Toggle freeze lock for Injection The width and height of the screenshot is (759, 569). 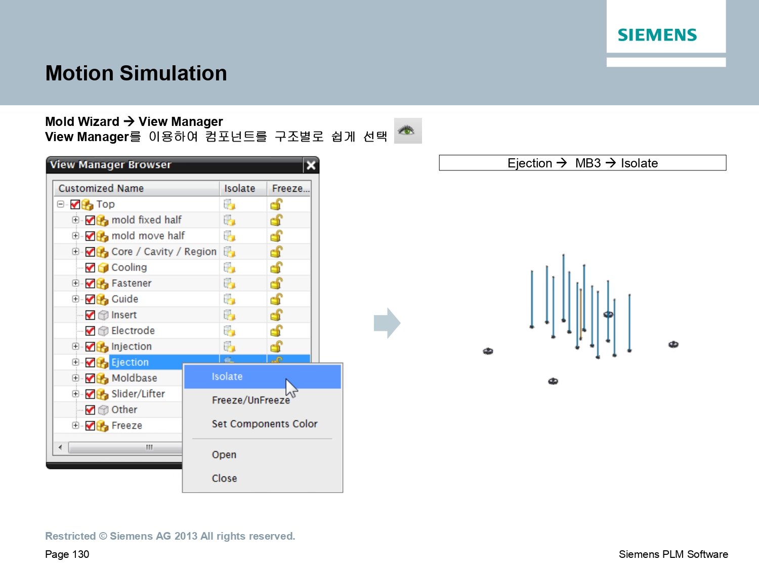[276, 346]
